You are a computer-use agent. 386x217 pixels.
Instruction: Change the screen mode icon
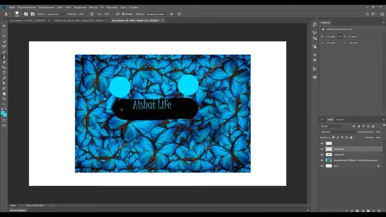(x=4, y=125)
